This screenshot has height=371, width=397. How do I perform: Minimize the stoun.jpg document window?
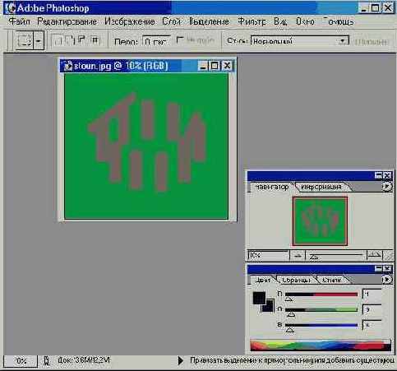point(203,66)
